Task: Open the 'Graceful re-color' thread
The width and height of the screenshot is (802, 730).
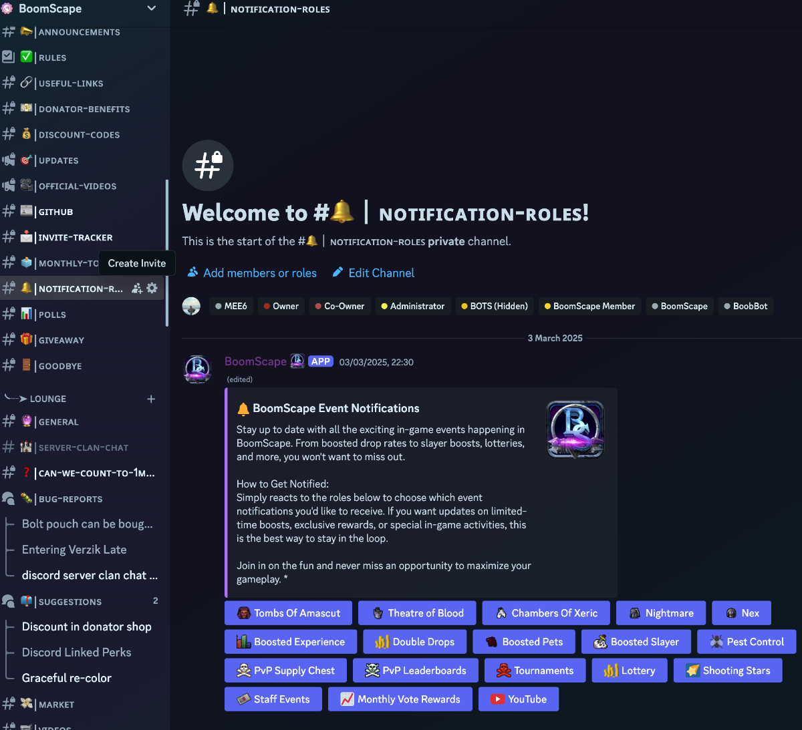Action: 67,678
